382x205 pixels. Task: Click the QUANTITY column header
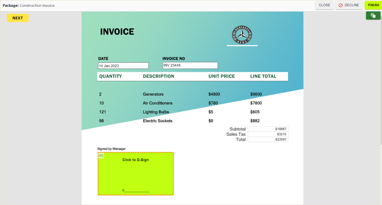pyautogui.click(x=110, y=76)
